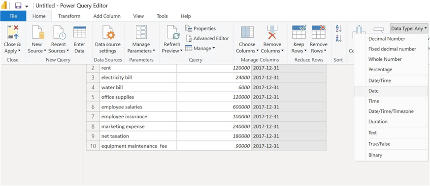Switch to the Home tab
The width and height of the screenshot is (430, 186).
39,16
